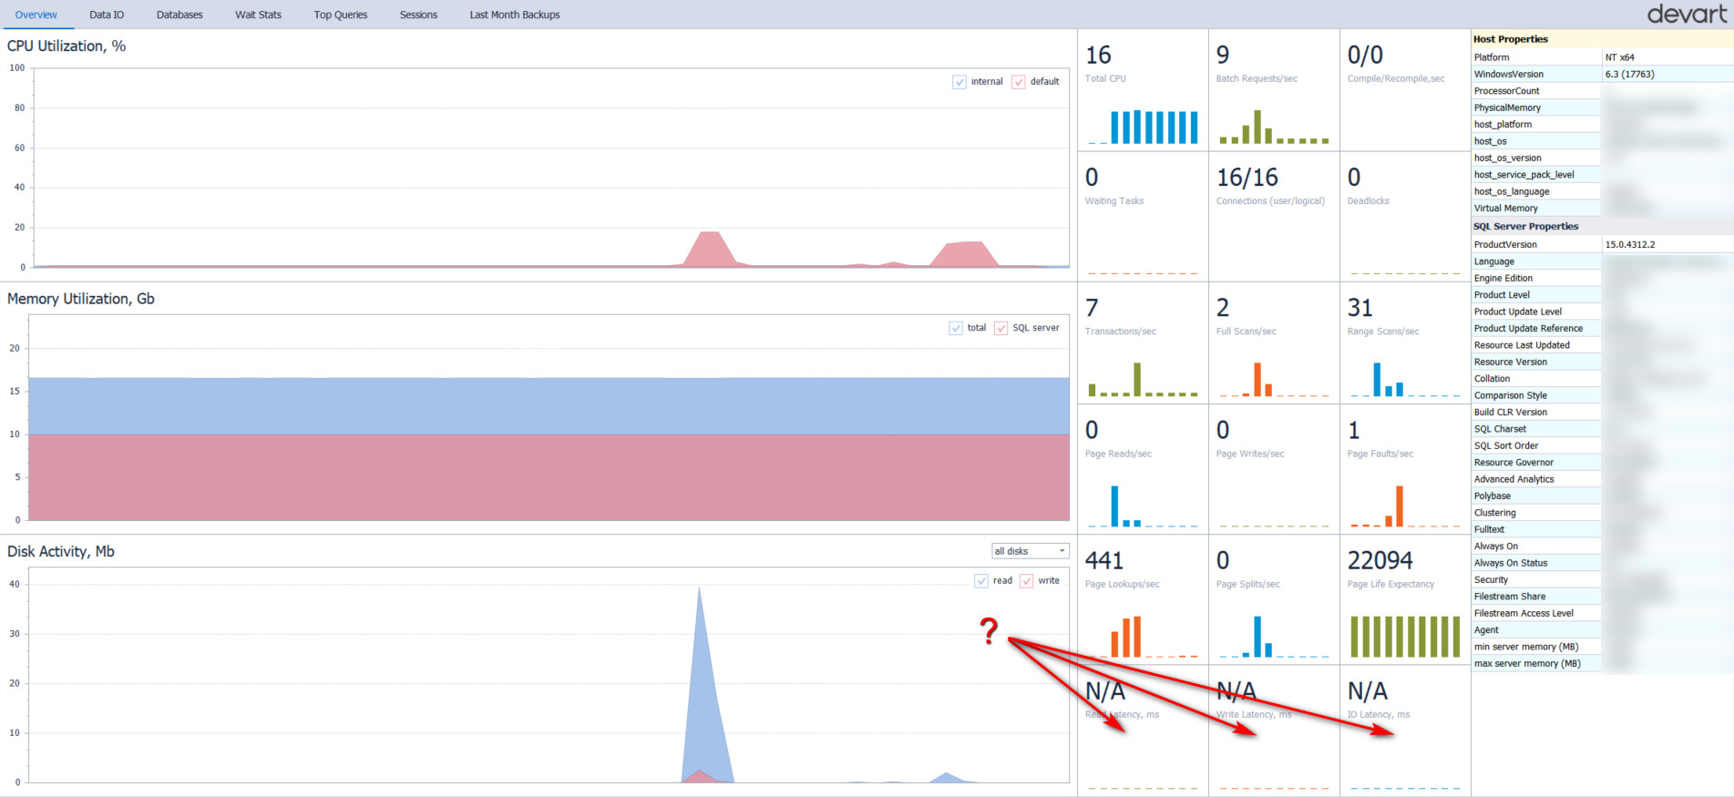
Task: Click the Page Lookups/sec sparkline chart
Action: pyautogui.click(x=1144, y=637)
